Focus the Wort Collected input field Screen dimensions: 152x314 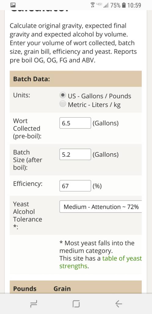75,123
